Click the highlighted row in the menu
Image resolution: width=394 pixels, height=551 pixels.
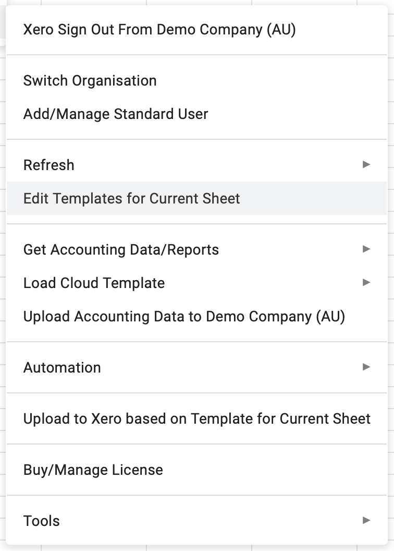pos(196,199)
